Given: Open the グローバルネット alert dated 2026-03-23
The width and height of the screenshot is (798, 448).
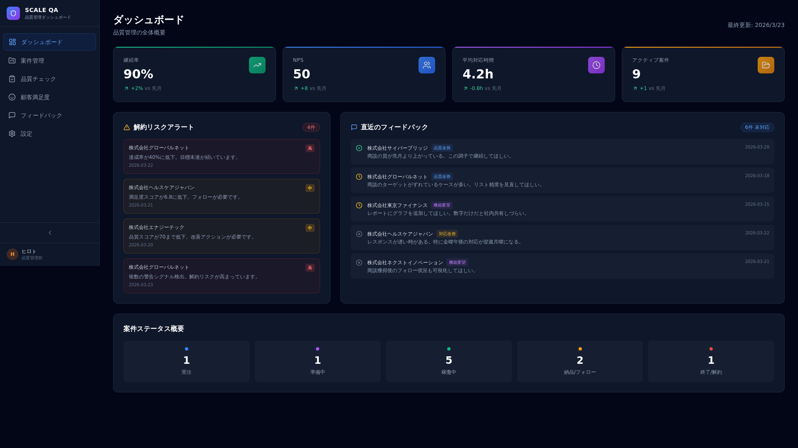Looking at the screenshot, I should click(x=222, y=276).
